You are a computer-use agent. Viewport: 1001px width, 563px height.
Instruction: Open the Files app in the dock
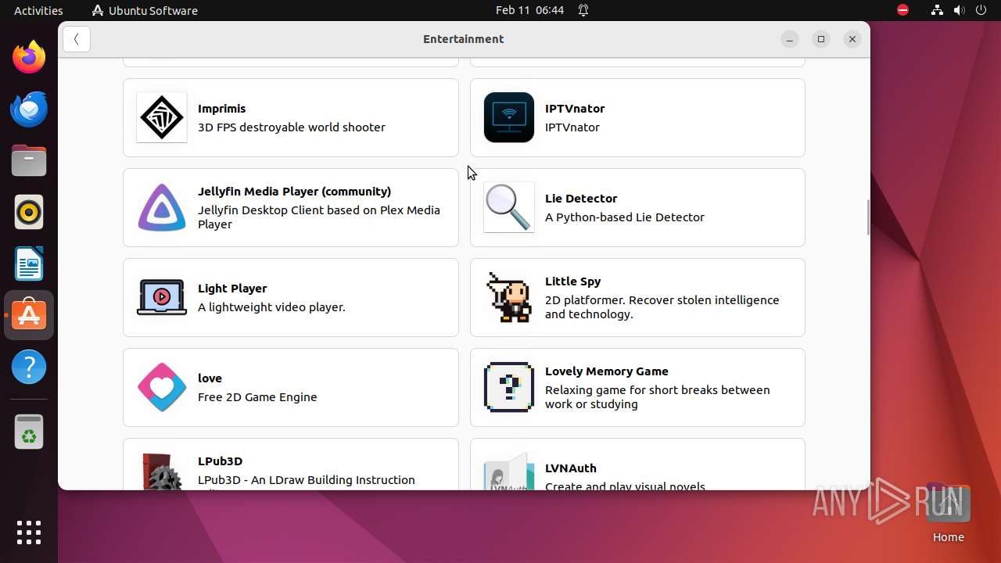click(x=29, y=160)
